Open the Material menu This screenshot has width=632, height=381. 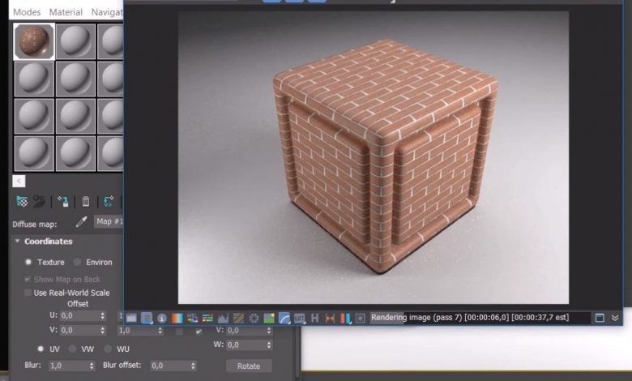[x=66, y=12]
